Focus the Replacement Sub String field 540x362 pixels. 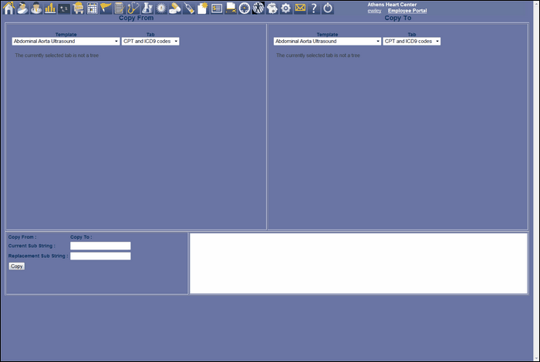(x=100, y=256)
